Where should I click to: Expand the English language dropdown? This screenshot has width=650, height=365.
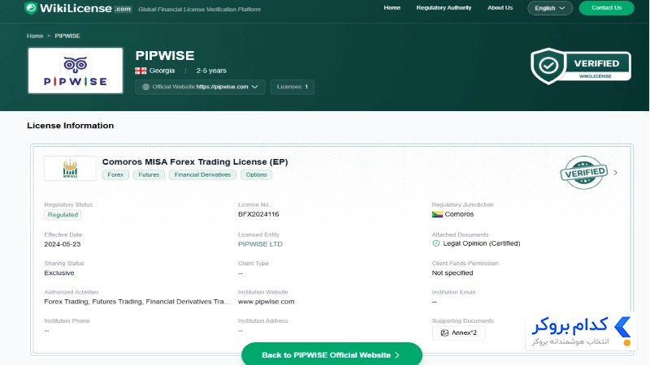(x=550, y=8)
